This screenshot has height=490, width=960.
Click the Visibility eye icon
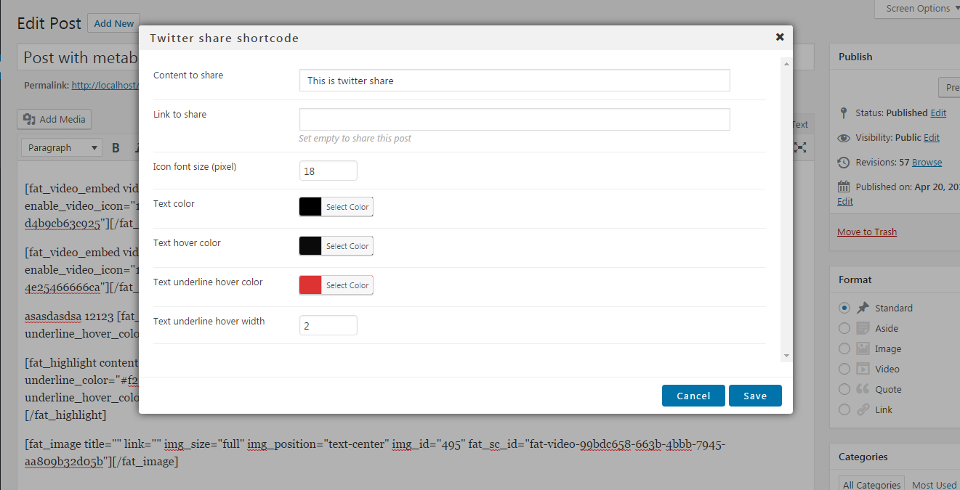844,138
